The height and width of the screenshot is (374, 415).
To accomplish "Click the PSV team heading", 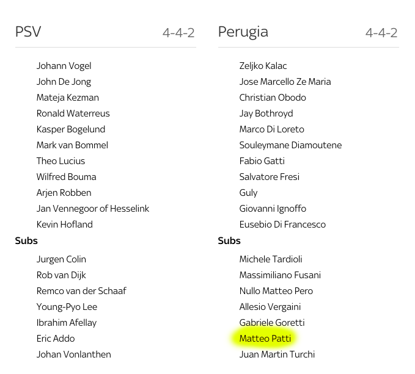I will pyautogui.click(x=28, y=32).
